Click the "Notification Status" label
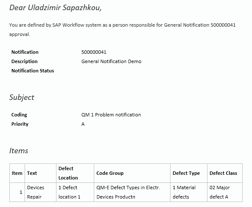 pyautogui.click(x=33, y=71)
